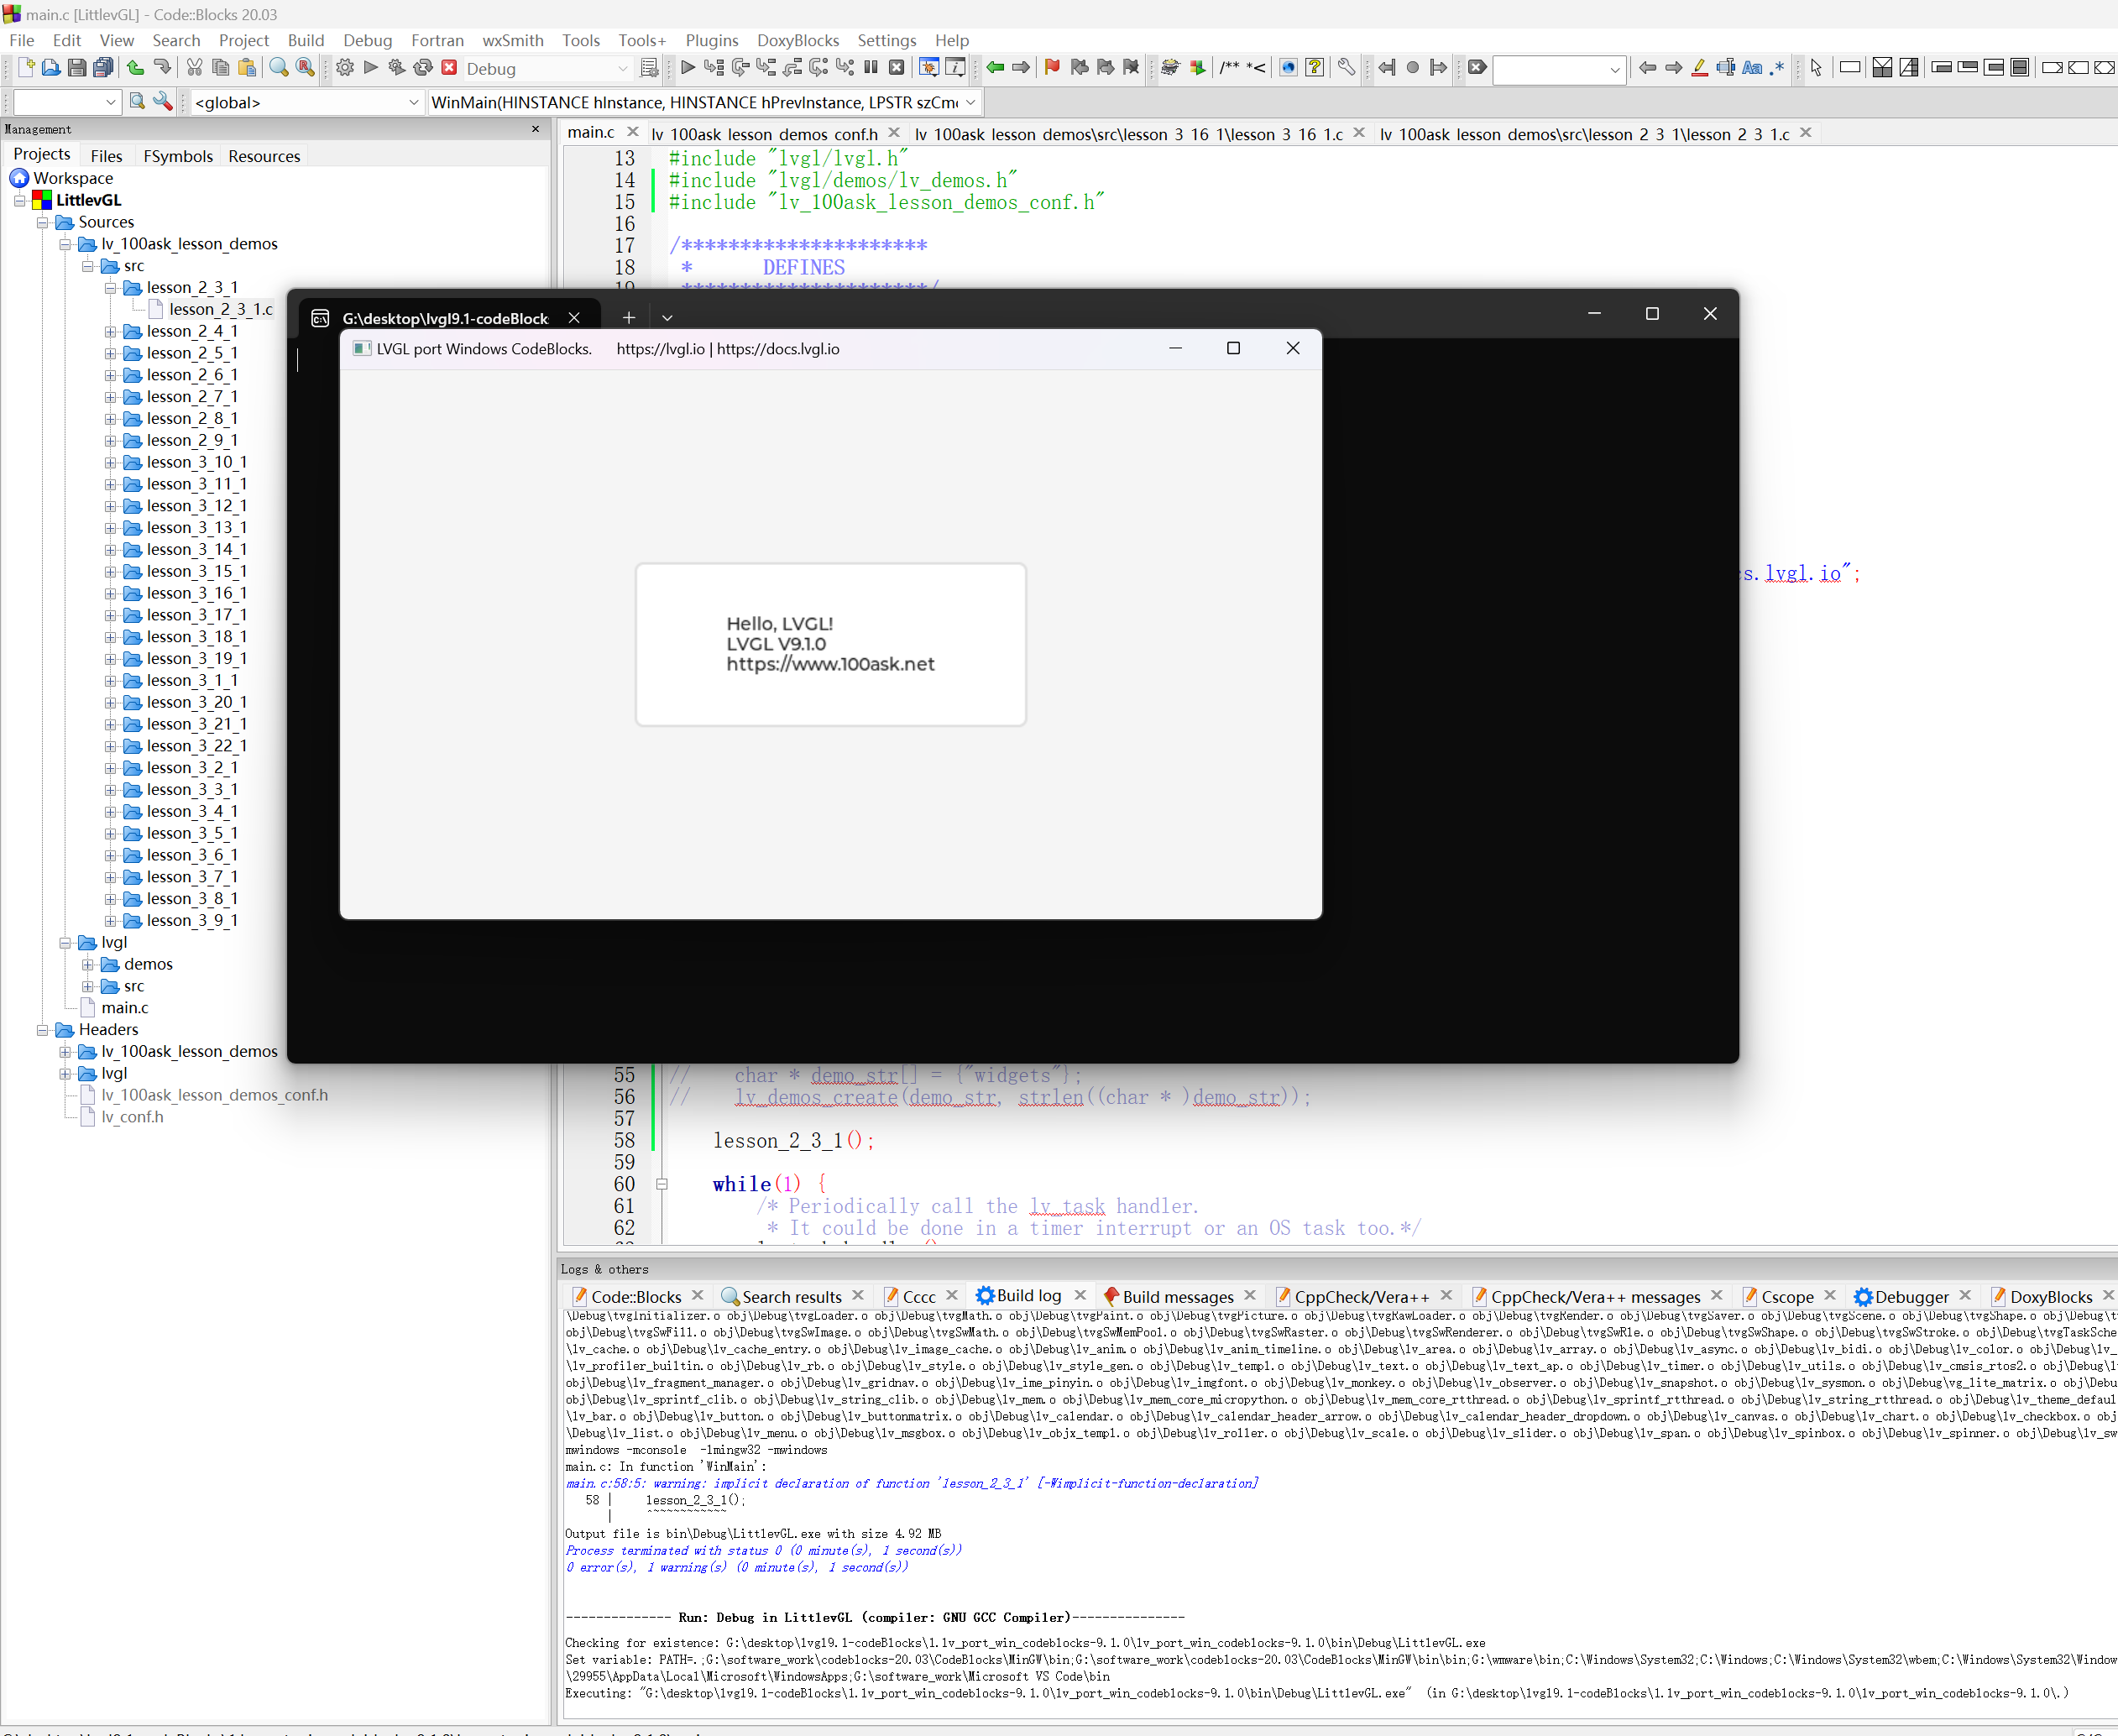Screen dimensions: 2118x1736
Task: Click the Stop debugger icon
Action: tap(897, 68)
